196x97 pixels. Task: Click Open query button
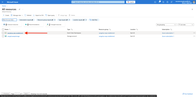point(50,15)
